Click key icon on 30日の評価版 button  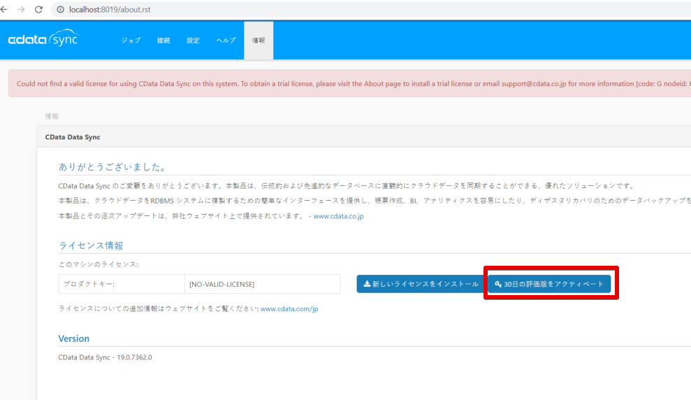(498, 284)
